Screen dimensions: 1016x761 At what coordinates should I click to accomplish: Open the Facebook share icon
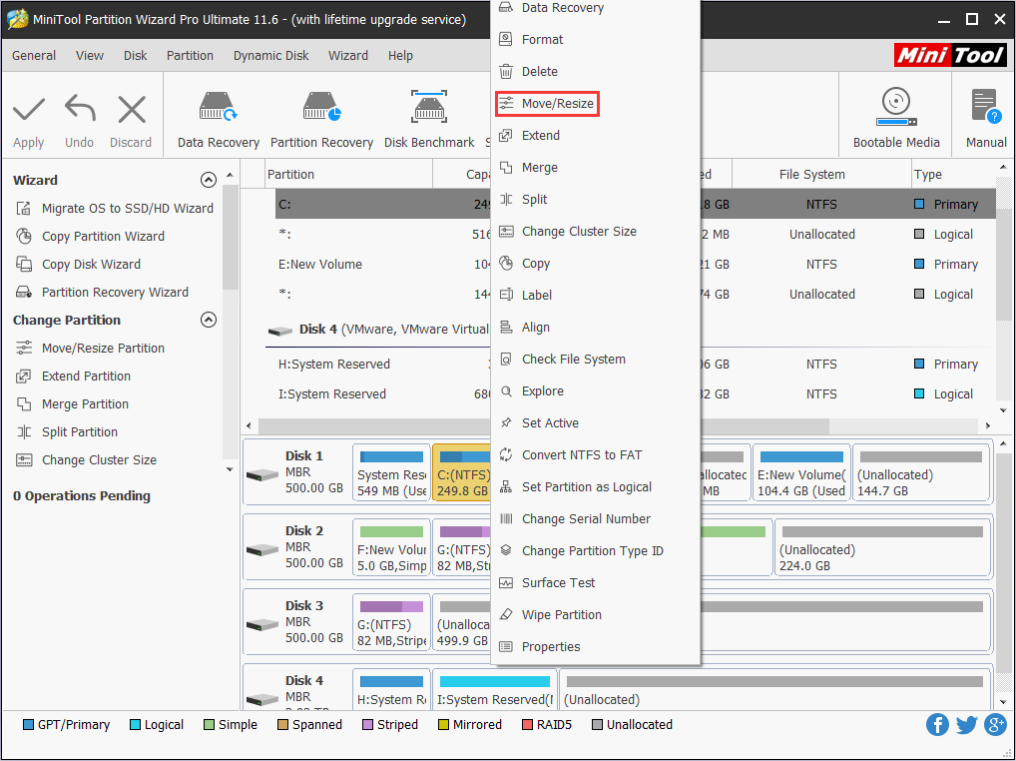pyautogui.click(x=937, y=725)
